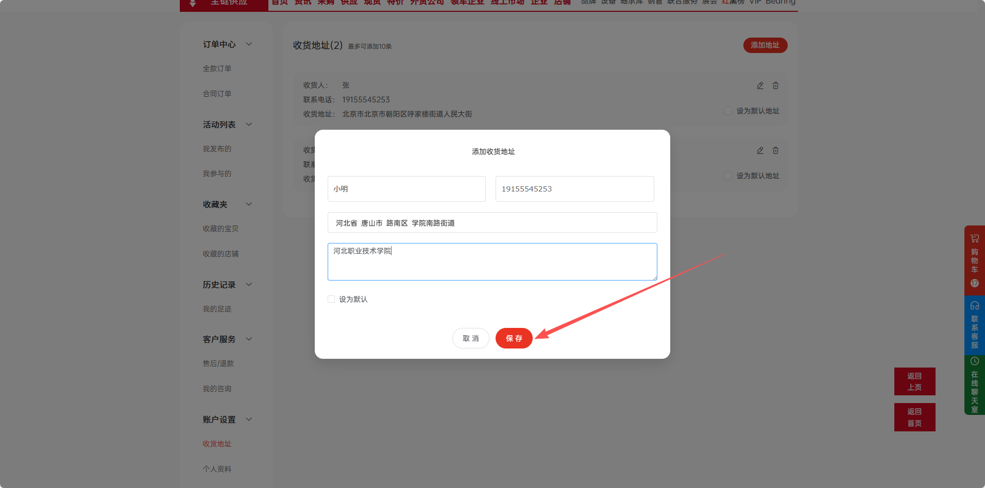The height and width of the screenshot is (488, 985).
Task: Collapse the 订单中心 menu section
Action: point(249,44)
